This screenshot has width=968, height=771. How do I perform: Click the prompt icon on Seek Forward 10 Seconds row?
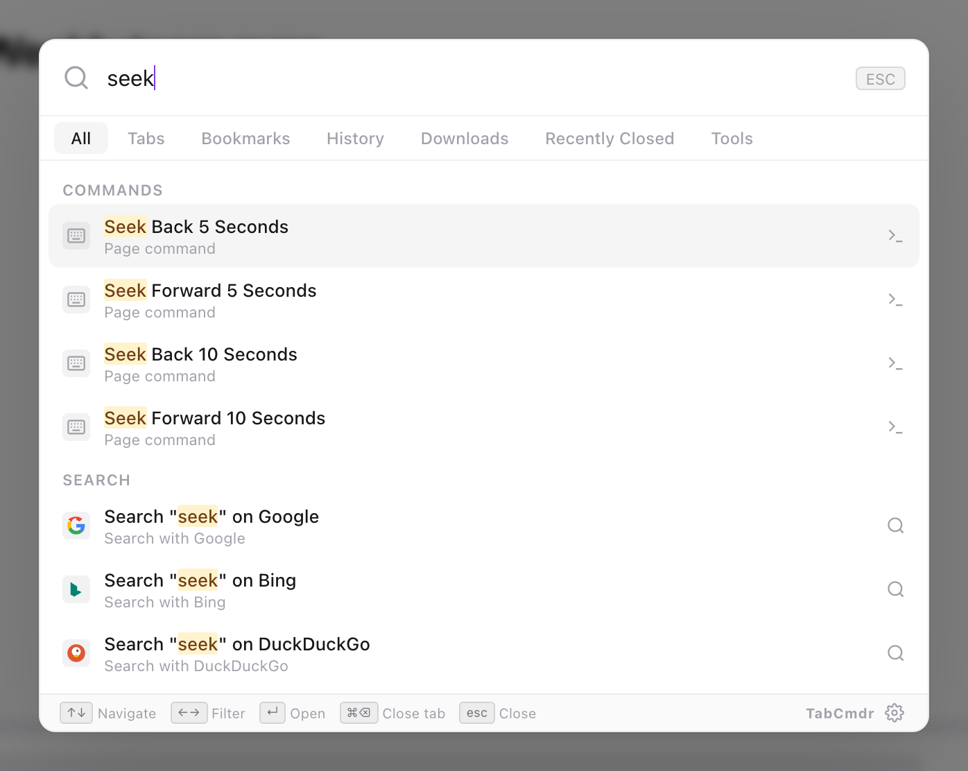(x=895, y=427)
